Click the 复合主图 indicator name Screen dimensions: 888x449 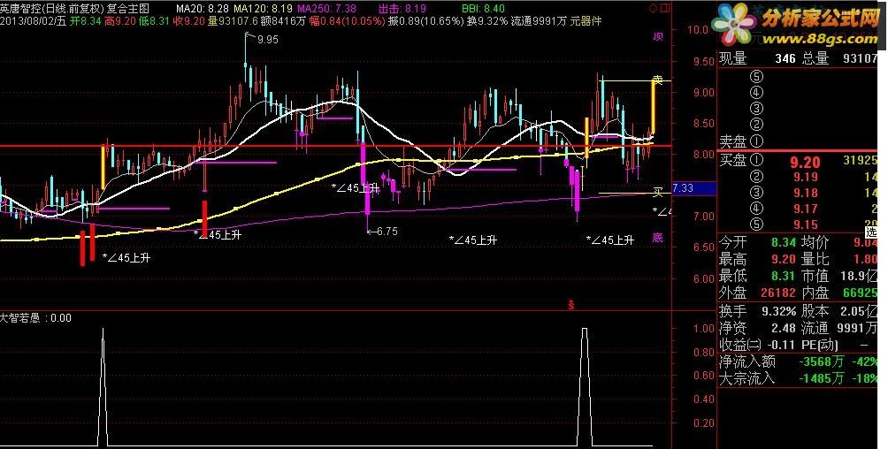click(128, 9)
